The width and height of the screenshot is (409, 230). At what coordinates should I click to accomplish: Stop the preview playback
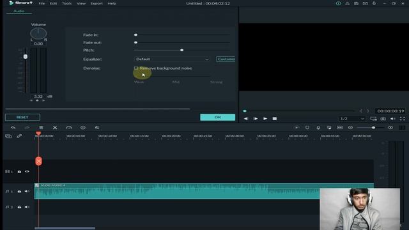point(274,119)
